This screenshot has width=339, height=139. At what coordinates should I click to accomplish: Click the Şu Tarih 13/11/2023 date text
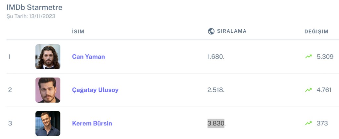[31, 16]
